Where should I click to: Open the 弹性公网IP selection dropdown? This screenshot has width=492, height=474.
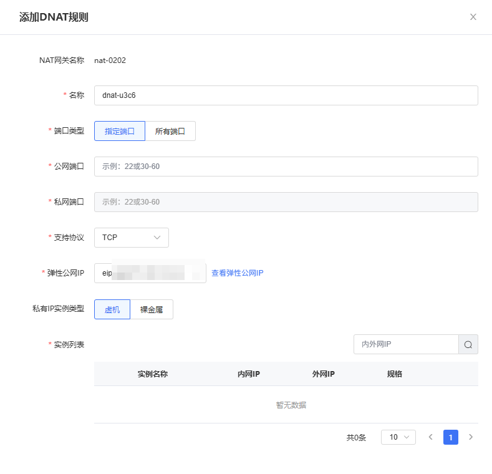(150, 273)
